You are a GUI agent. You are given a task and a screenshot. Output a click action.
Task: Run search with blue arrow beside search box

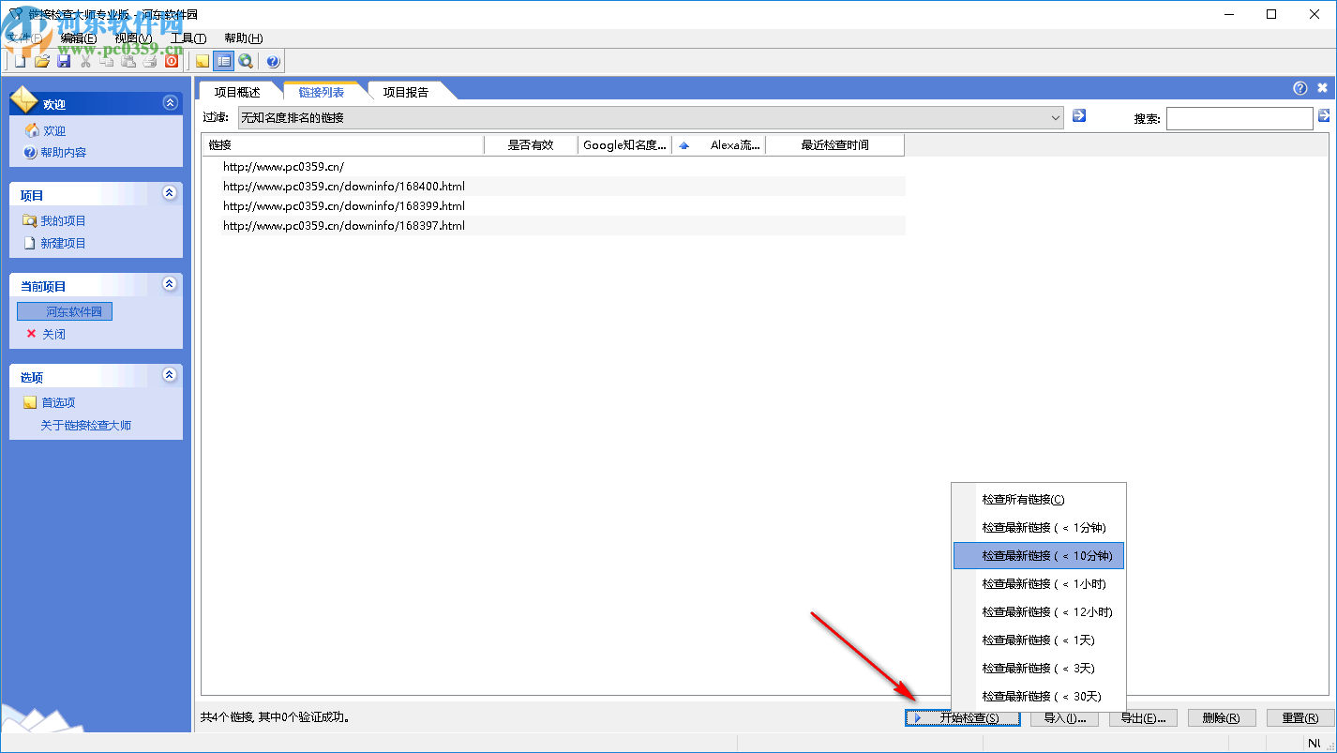pos(1324,115)
